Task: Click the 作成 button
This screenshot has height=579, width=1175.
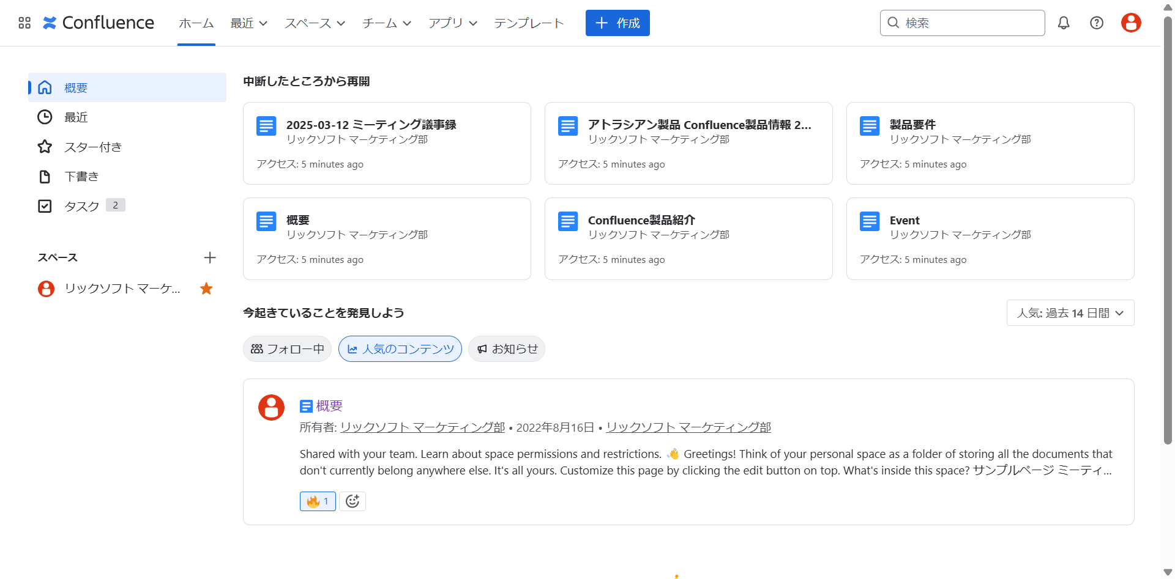Action: [617, 23]
